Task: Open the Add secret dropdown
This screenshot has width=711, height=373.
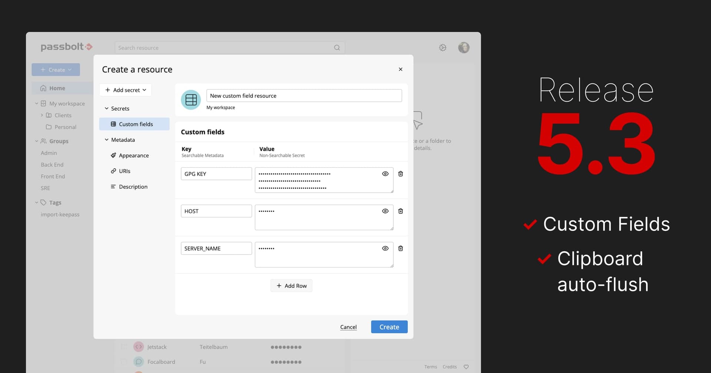Action: pos(125,90)
